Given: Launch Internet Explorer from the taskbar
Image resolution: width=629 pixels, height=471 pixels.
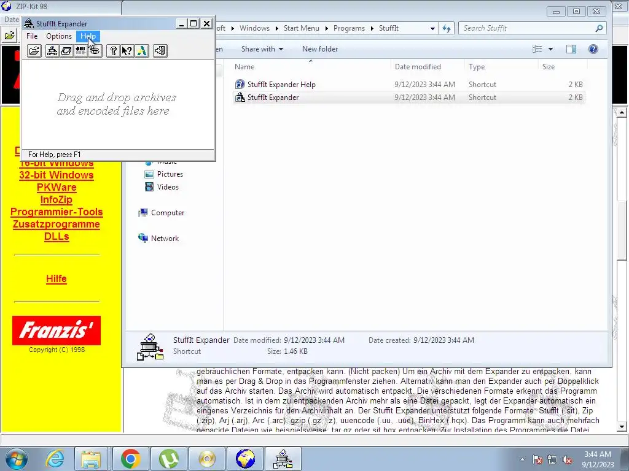Looking at the screenshot, I should pyautogui.click(x=54, y=459).
